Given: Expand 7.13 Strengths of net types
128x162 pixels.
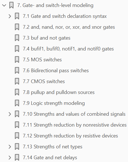Looking at the screenshot, I should 10,147.
